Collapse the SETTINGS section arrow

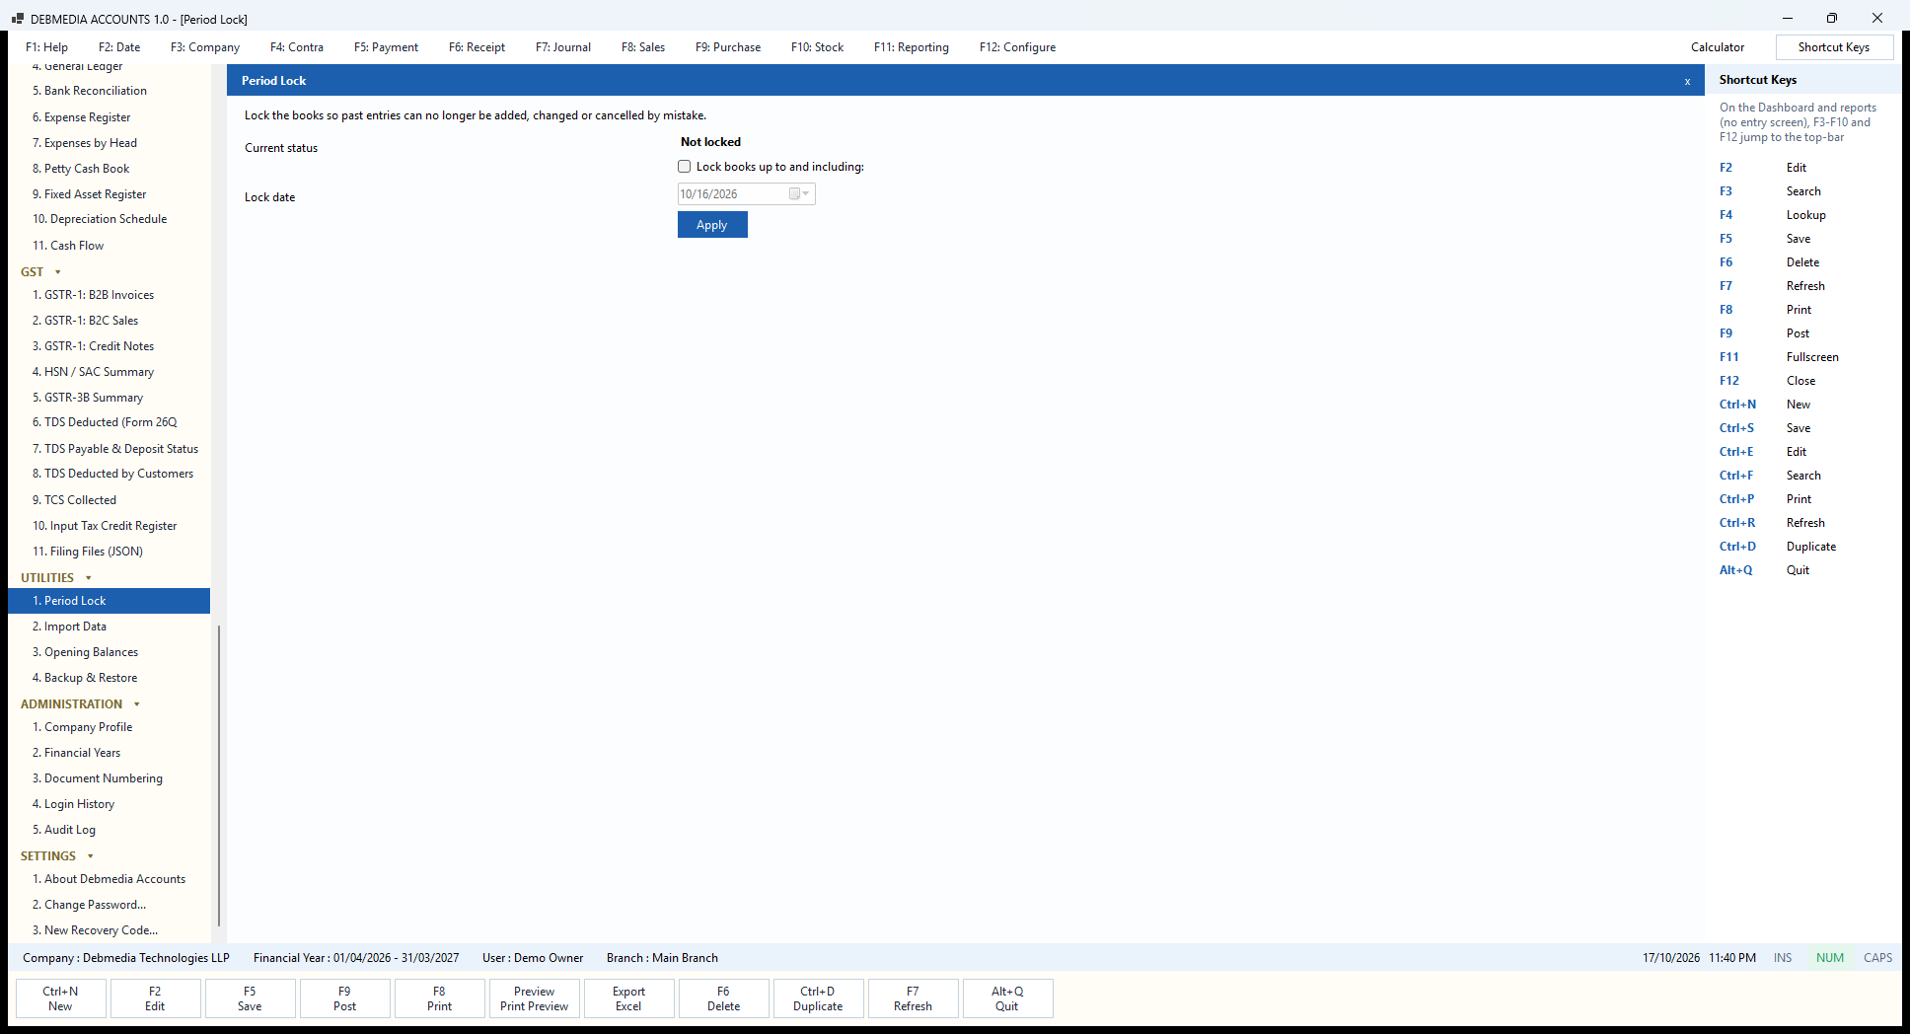tap(91, 856)
